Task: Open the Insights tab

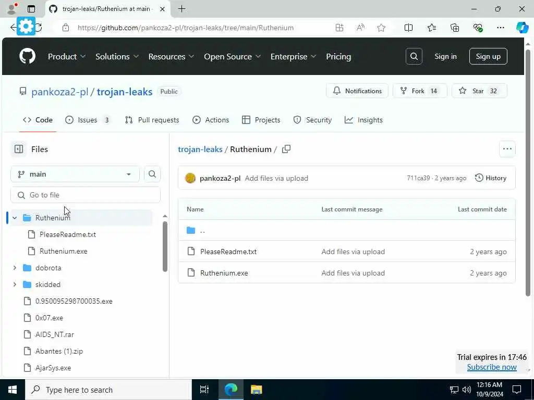Action: pyautogui.click(x=363, y=120)
